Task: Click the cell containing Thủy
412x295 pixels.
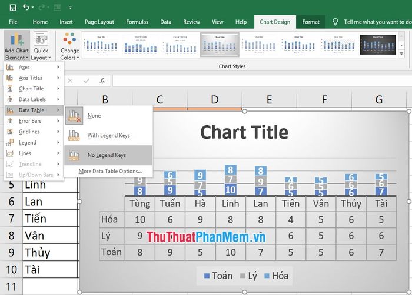Action: (51, 253)
